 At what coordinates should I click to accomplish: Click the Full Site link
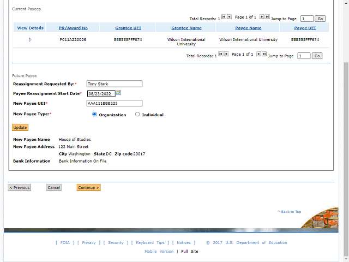pos(189,252)
